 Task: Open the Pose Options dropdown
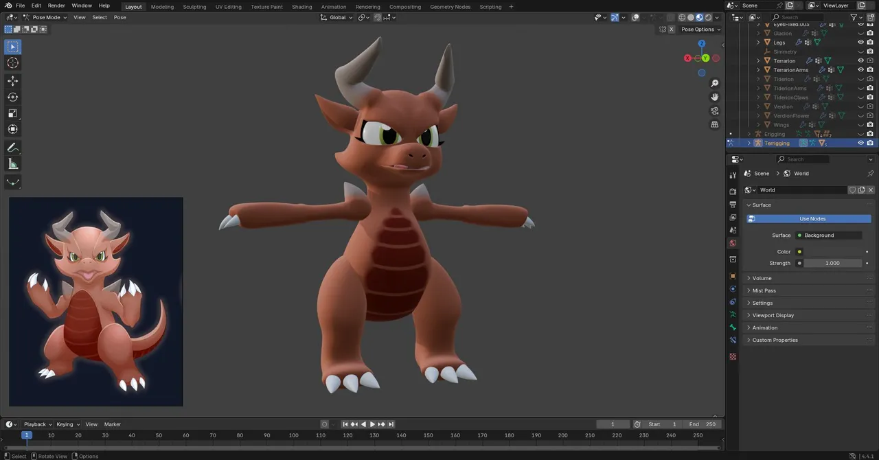[x=700, y=30]
